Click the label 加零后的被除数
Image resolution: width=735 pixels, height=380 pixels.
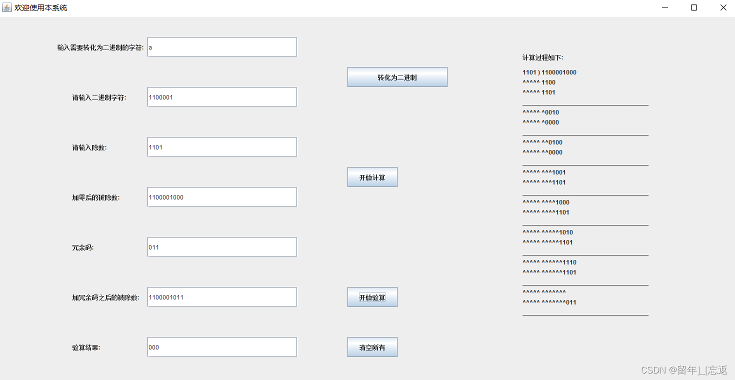96,197
